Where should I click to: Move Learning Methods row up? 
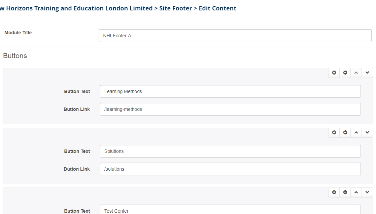click(x=356, y=73)
